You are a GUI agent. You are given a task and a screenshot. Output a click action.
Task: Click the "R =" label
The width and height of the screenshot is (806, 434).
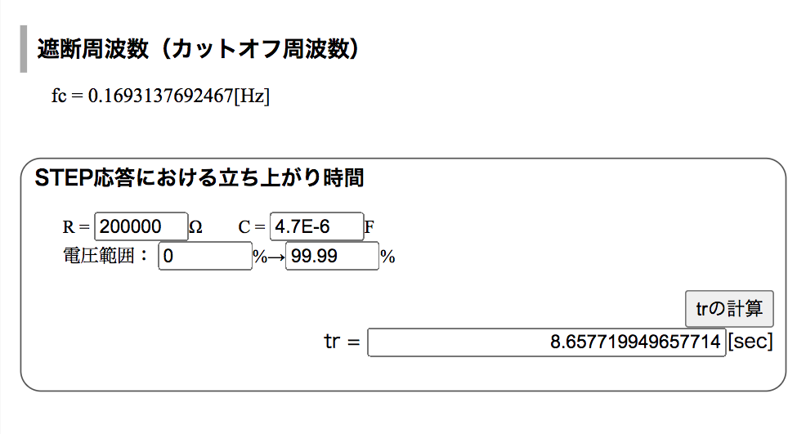tap(76, 226)
